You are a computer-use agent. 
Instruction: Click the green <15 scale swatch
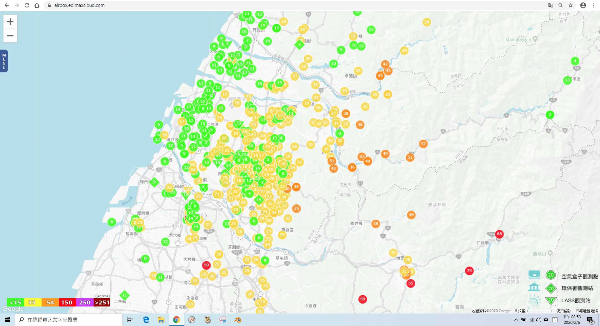coord(15,302)
